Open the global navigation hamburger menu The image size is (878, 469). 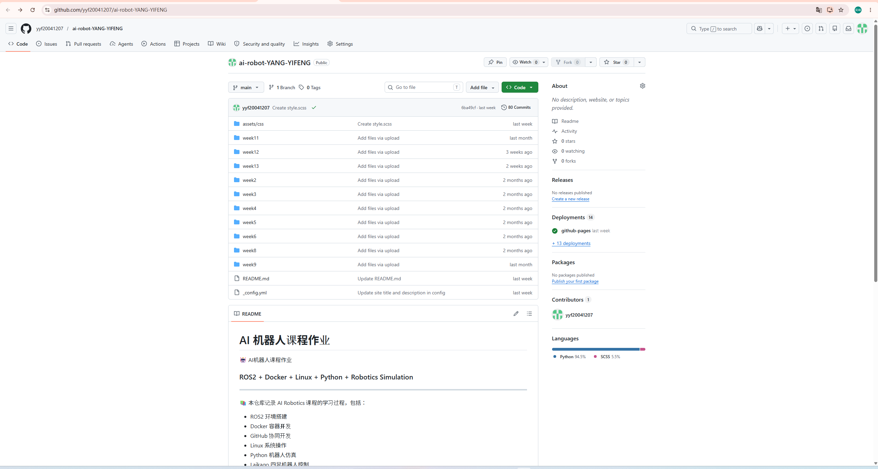tap(11, 28)
